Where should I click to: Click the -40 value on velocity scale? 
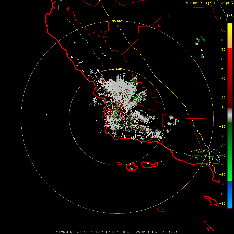pyautogui.click(x=222, y=155)
